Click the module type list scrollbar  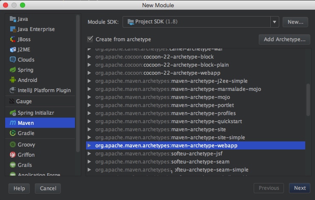point(78,84)
